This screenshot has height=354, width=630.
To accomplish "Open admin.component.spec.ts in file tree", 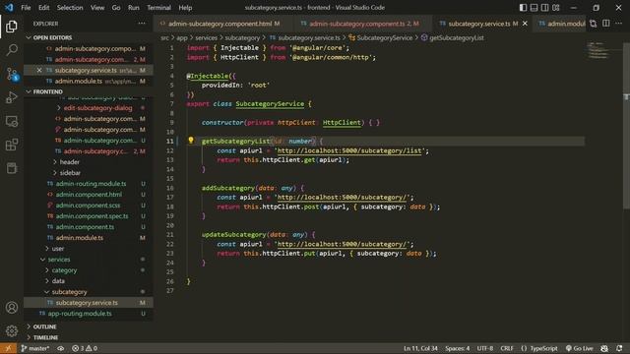I will point(92,216).
